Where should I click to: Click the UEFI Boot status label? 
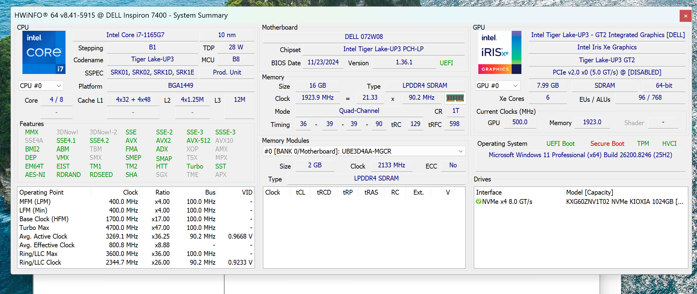[x=561, y=144]
